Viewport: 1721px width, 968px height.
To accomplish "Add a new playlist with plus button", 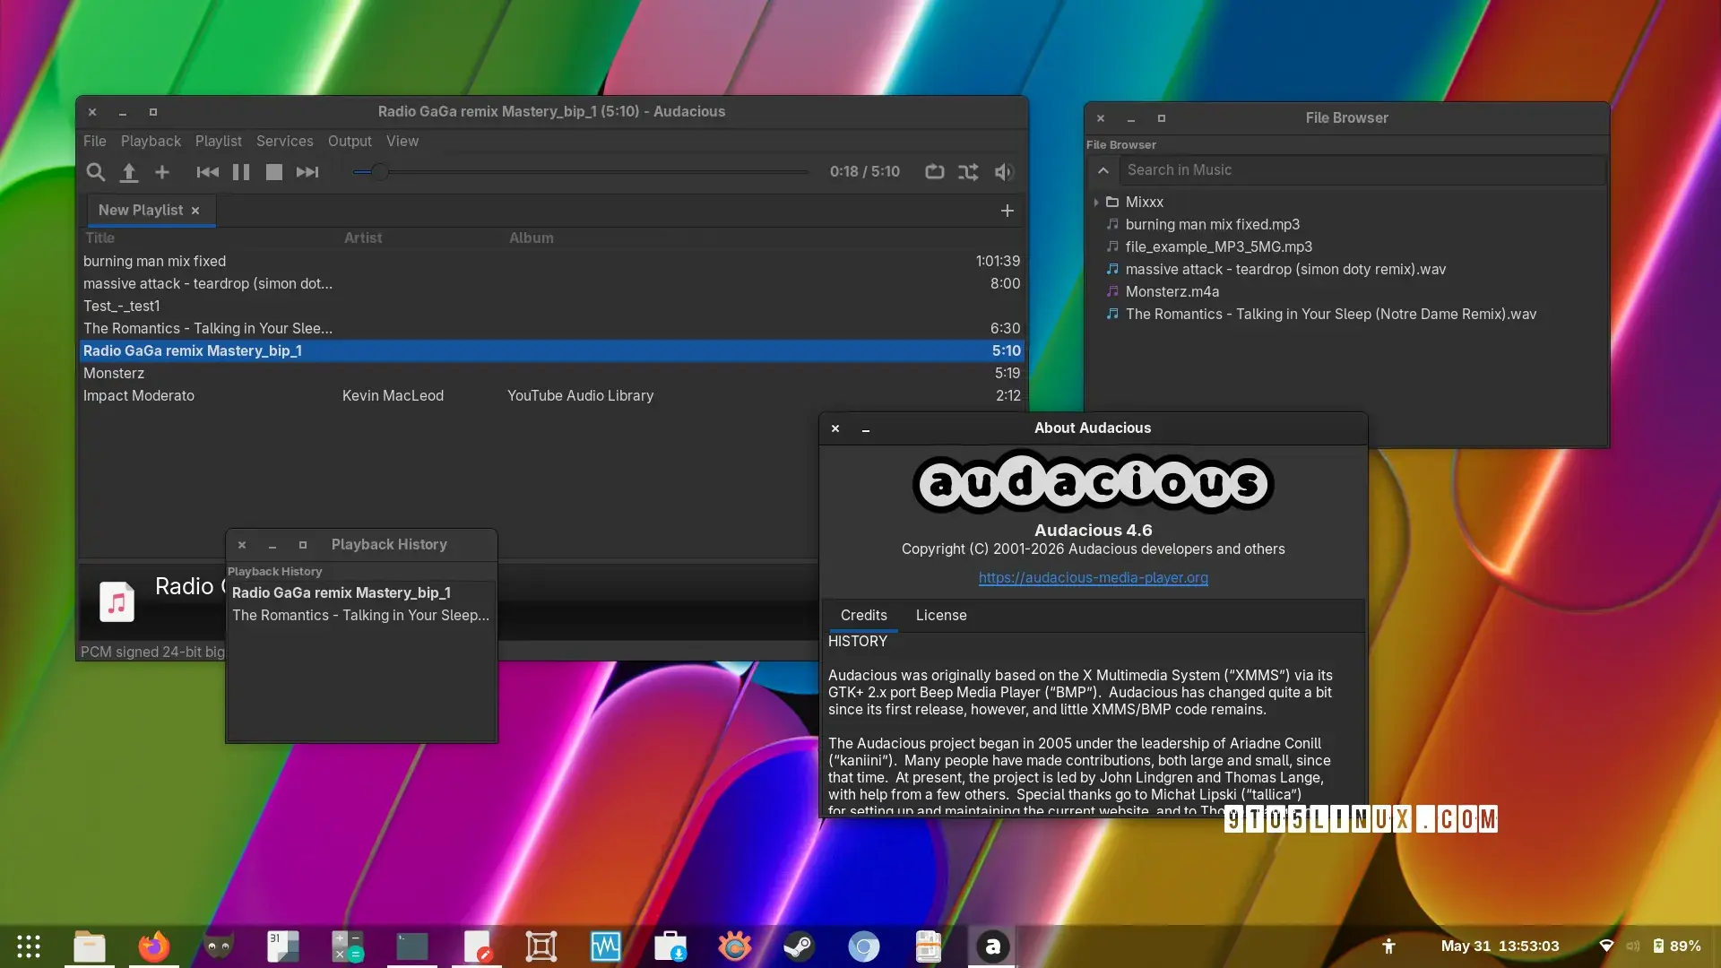I will pyautogui.click(x=1008, y=211).
